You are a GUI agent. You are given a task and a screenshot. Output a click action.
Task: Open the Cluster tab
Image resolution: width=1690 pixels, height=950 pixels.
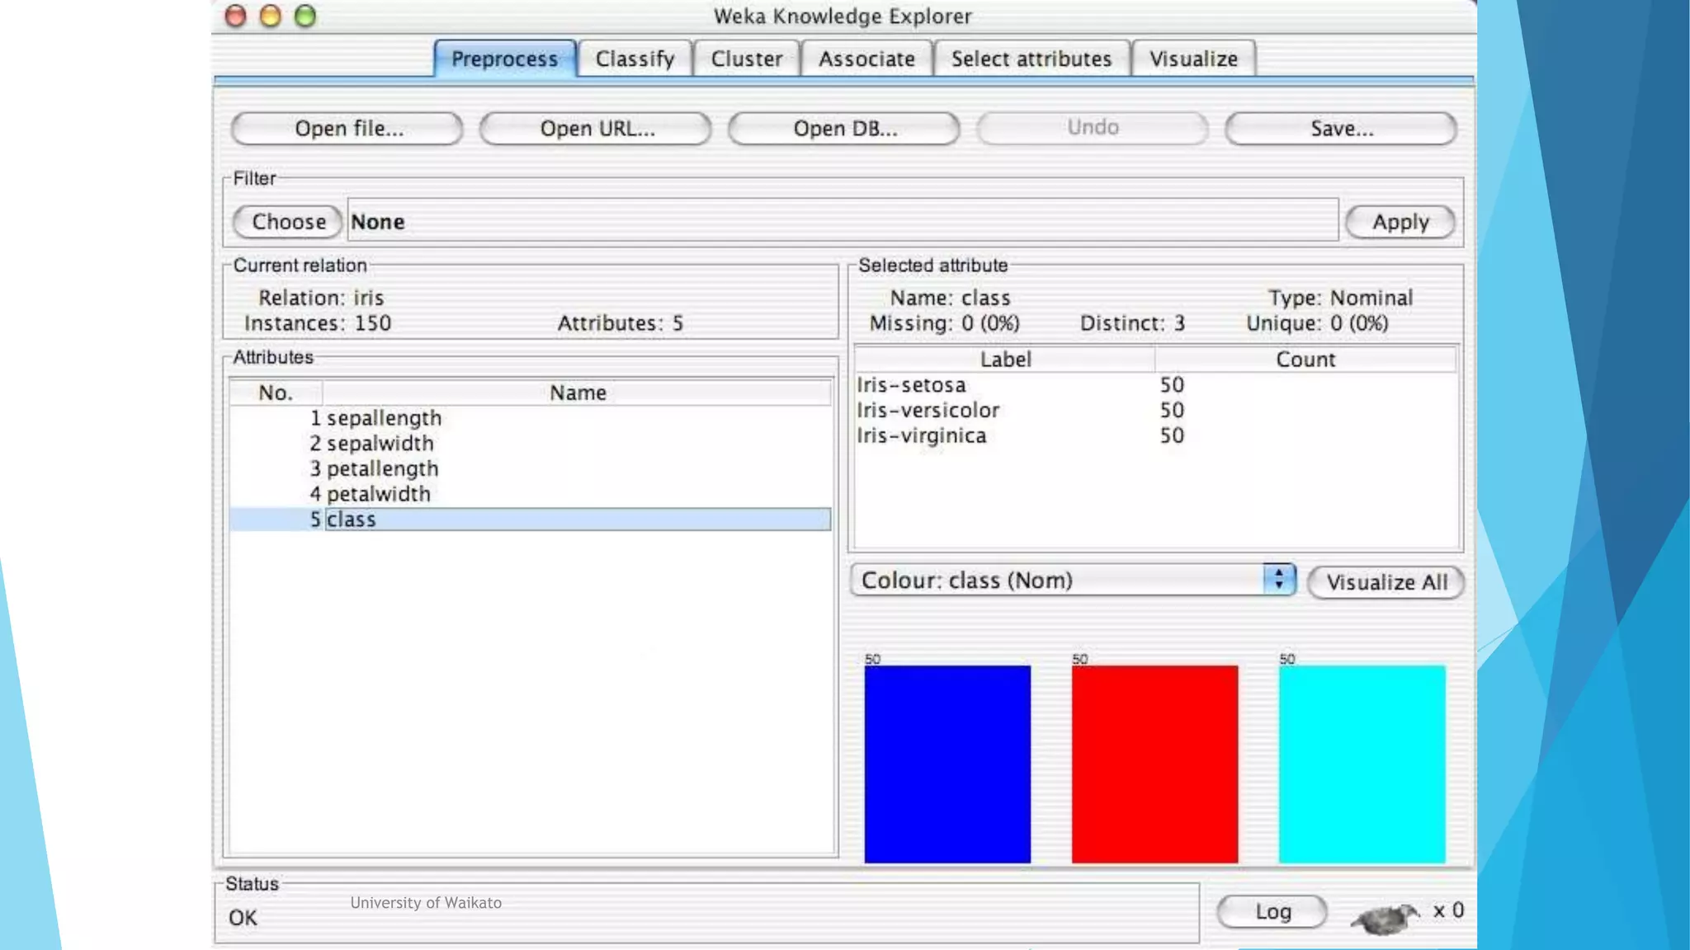(x=746, y=59)
